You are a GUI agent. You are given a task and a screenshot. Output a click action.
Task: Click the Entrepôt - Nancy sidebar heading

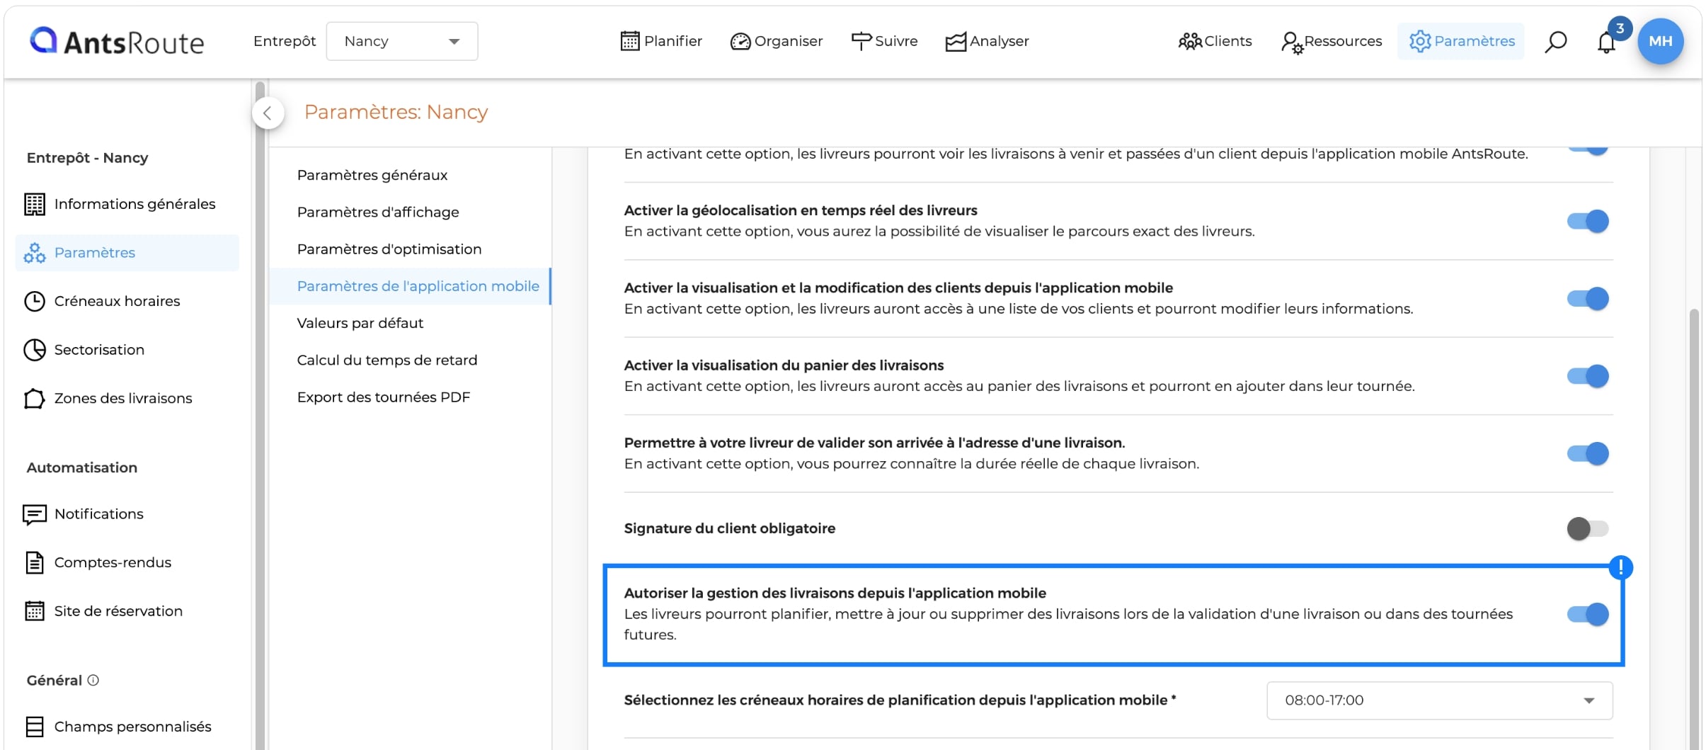(87, 158)
